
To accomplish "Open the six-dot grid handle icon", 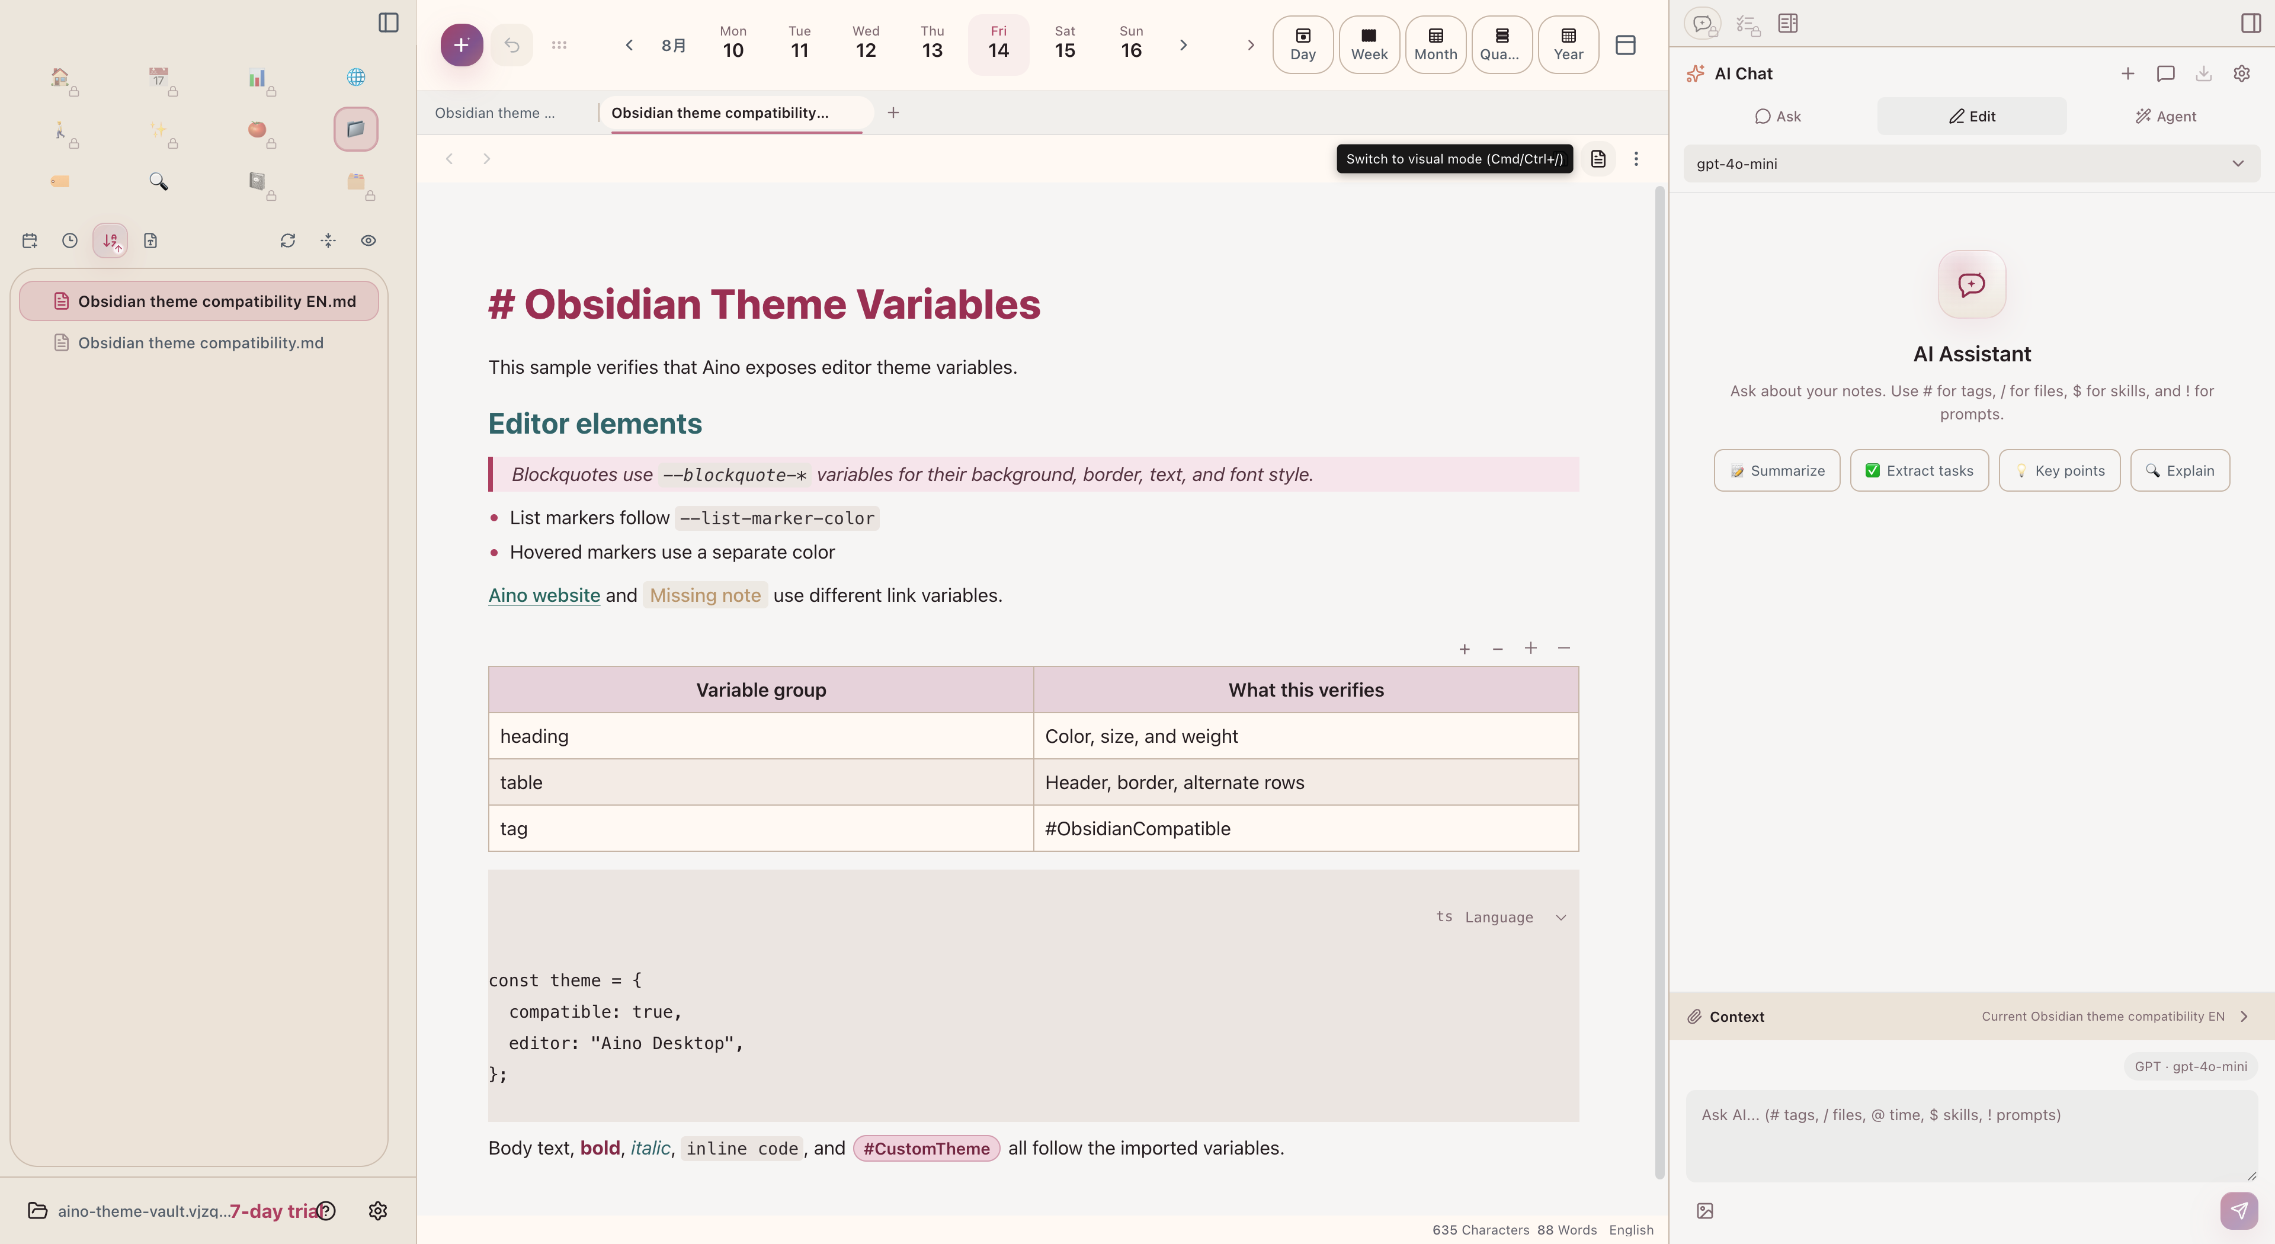I will [x=559, y=45].
